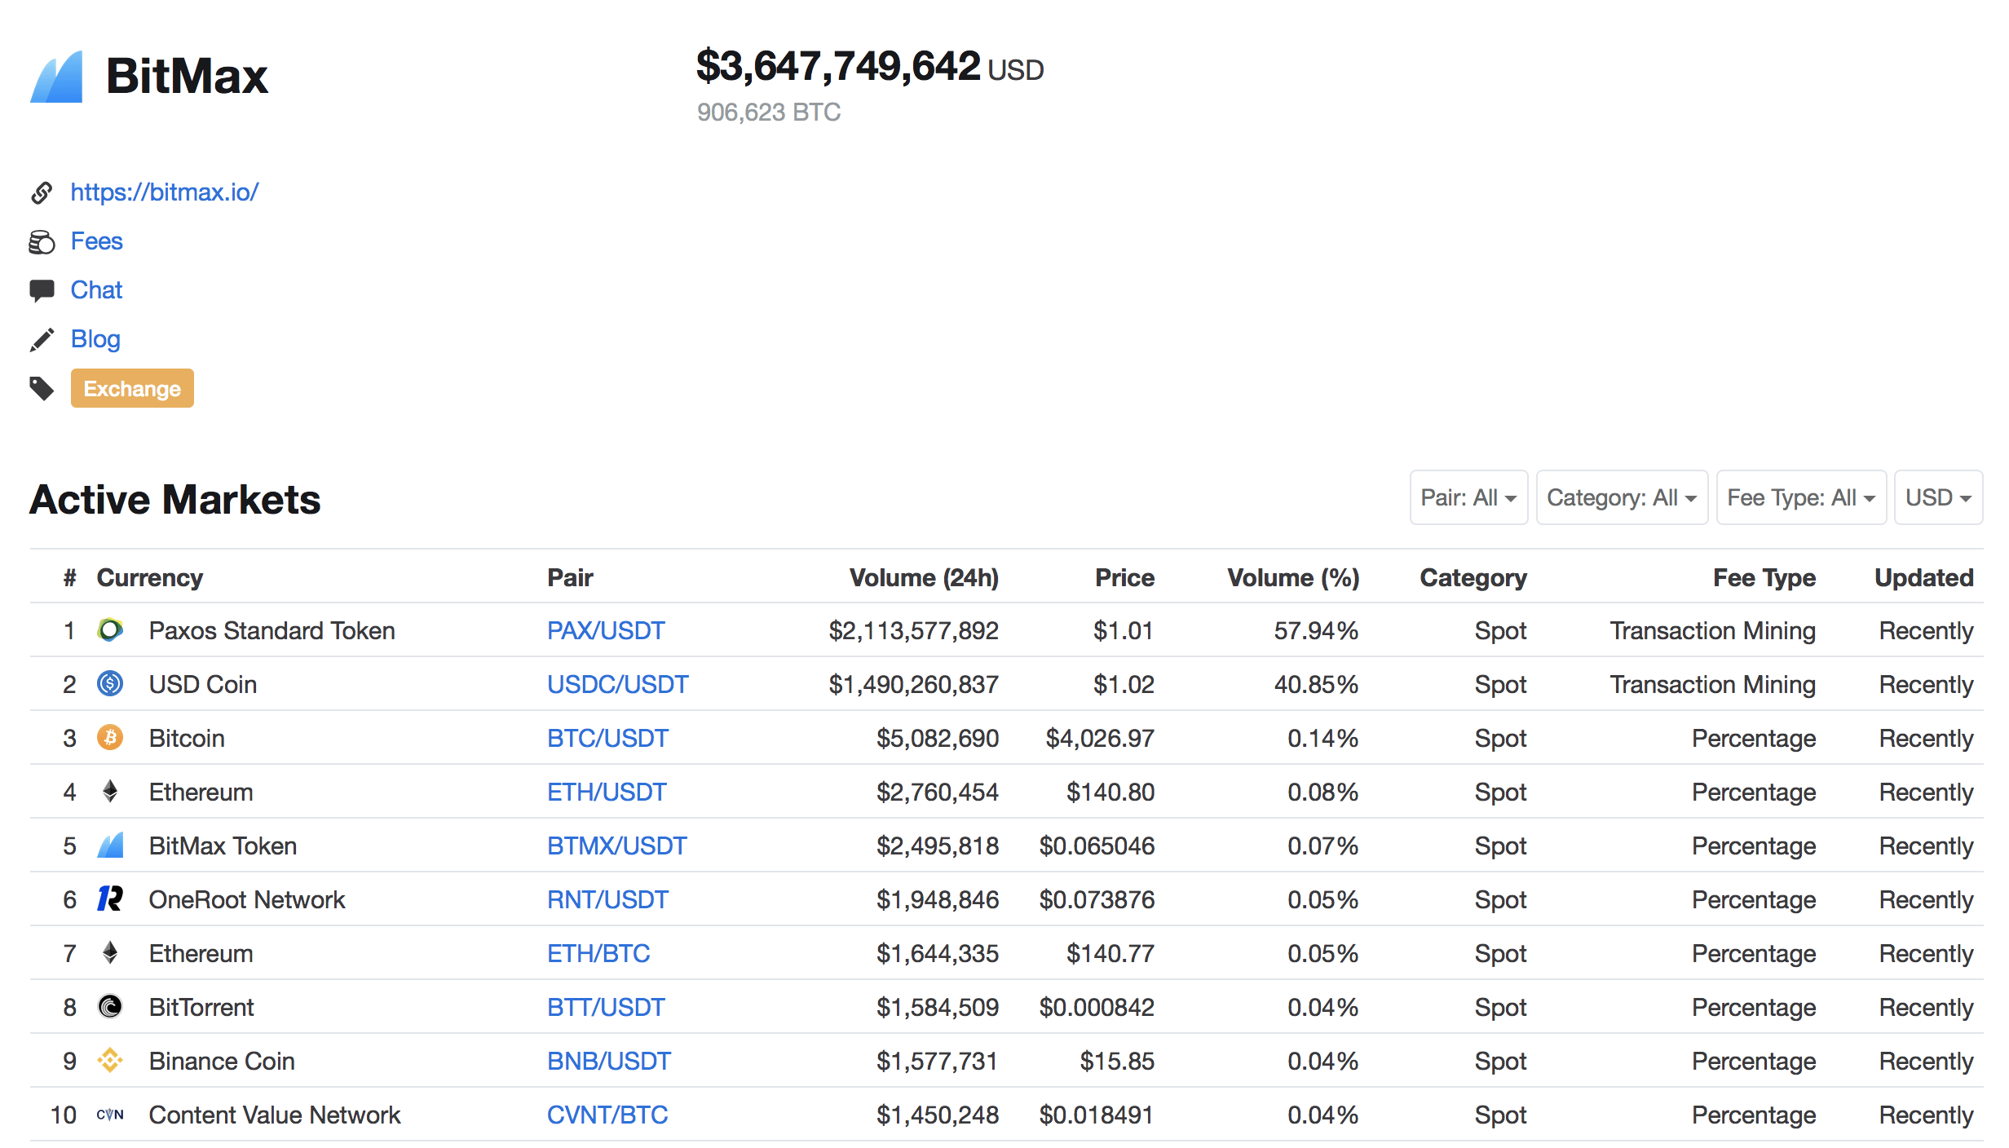Click the Price column header

[x=1124, y=577]
